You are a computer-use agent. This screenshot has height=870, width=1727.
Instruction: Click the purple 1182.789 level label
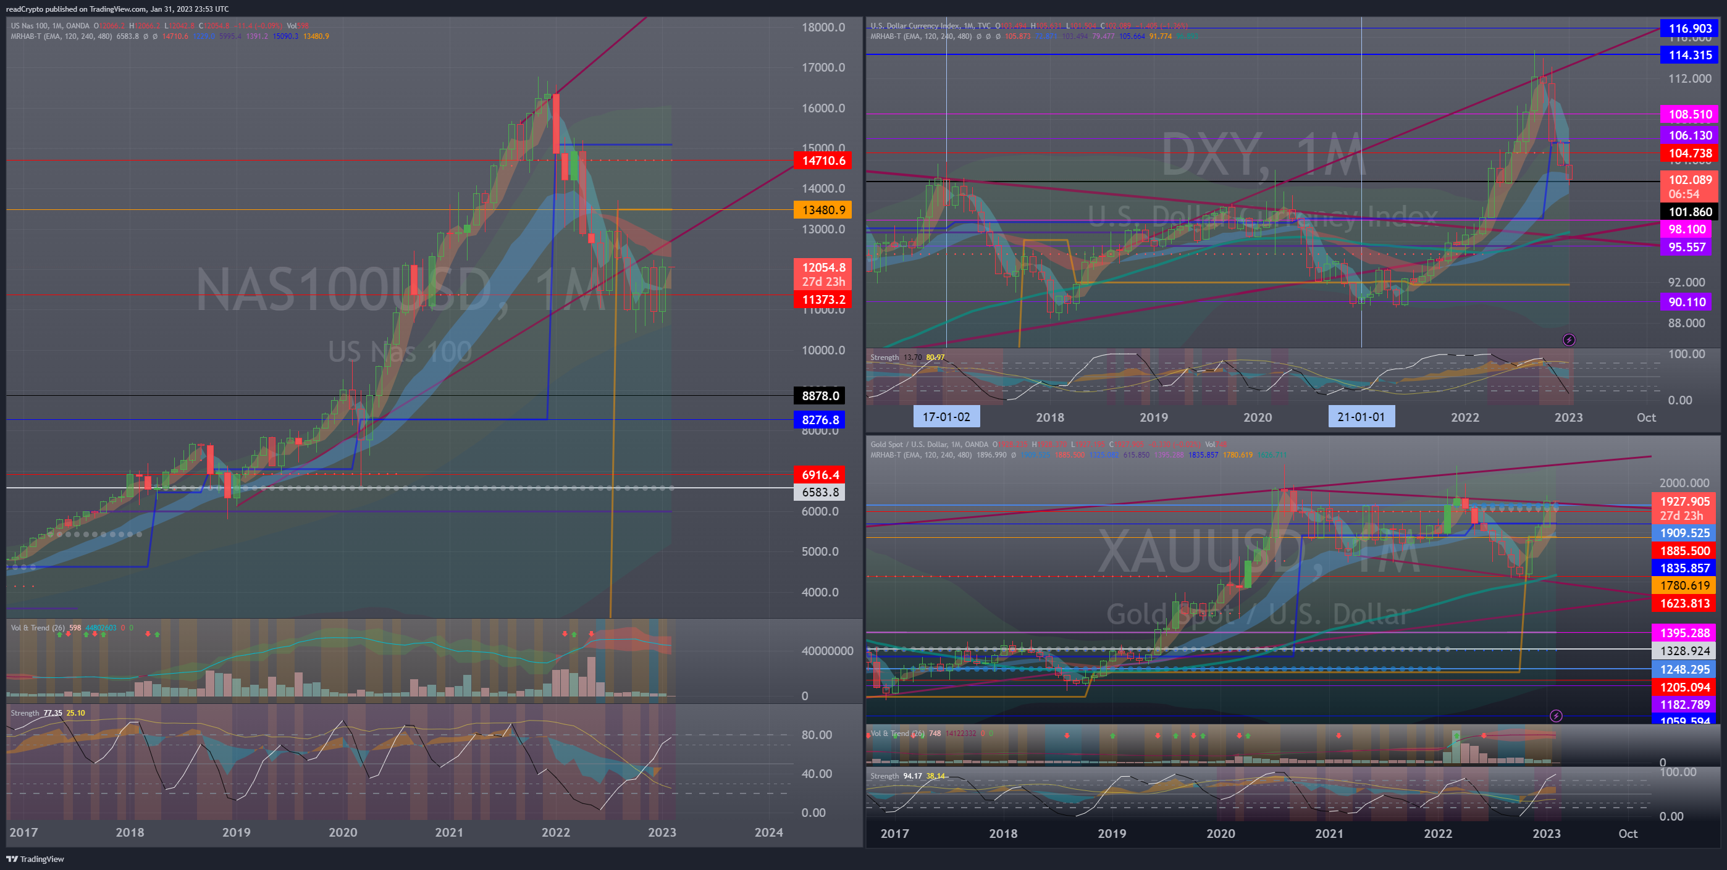click(1683, 705)
